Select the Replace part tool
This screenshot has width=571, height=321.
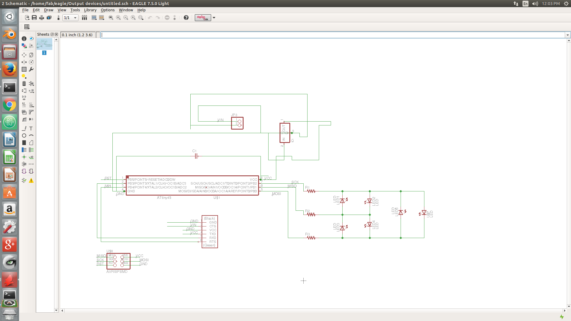[31, 91]
